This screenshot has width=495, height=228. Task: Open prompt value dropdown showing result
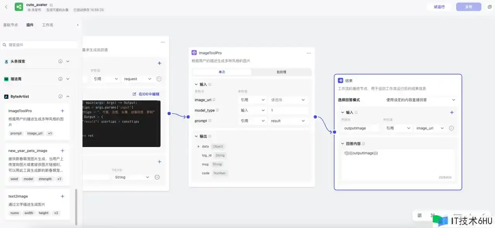[288, 121]
